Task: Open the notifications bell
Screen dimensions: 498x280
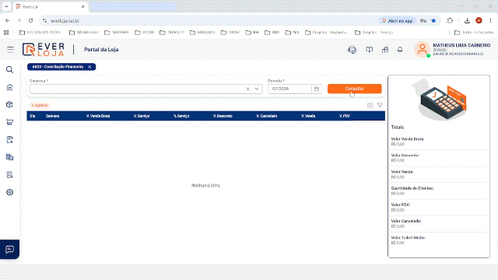Action: pyautogui.click(x=400, y=50)
